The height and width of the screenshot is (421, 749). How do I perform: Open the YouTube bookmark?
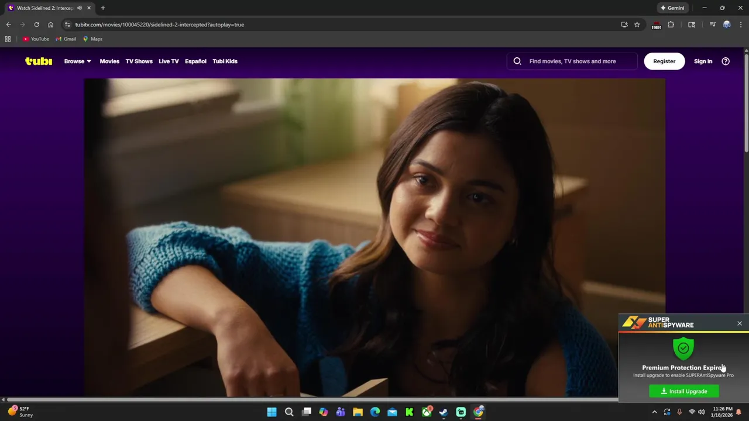click(36, 39)
